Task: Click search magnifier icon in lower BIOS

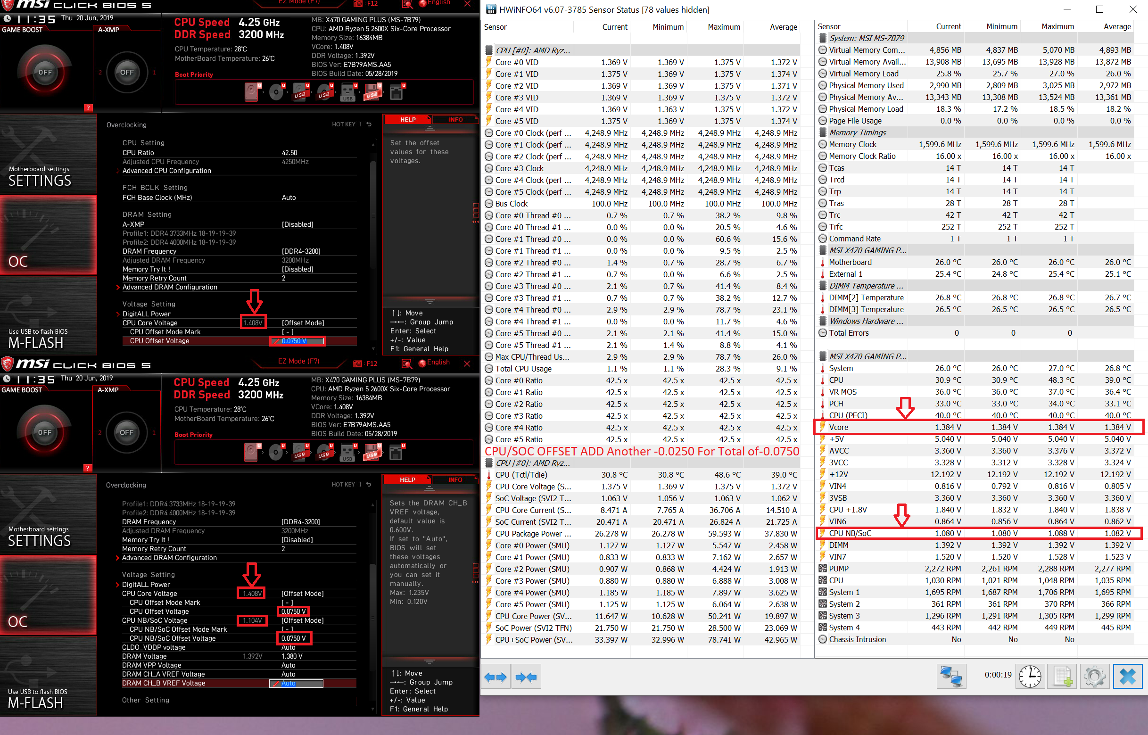Action: pos(406,363)
